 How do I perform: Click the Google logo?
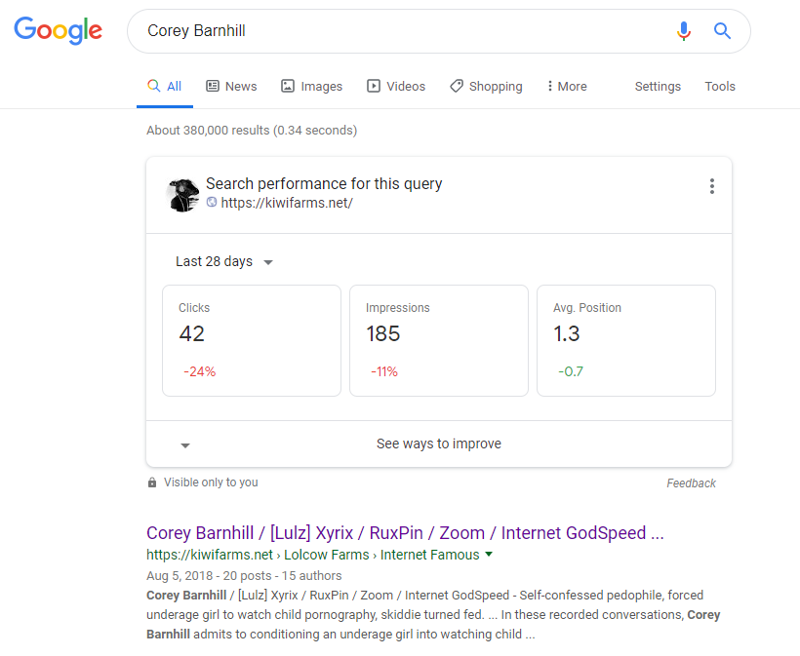(58, 30)
